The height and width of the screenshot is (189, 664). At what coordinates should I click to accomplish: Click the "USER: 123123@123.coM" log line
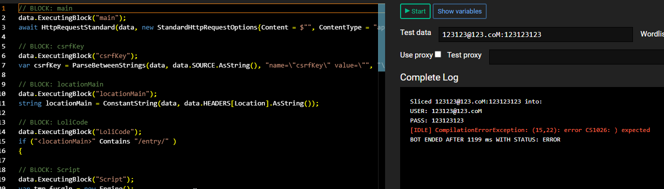(x=446, y=111)
